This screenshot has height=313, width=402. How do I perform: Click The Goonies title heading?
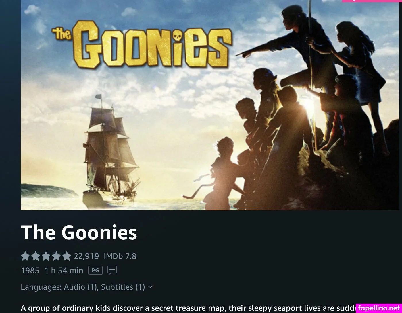pyautogui.click(x=79, y=232)
